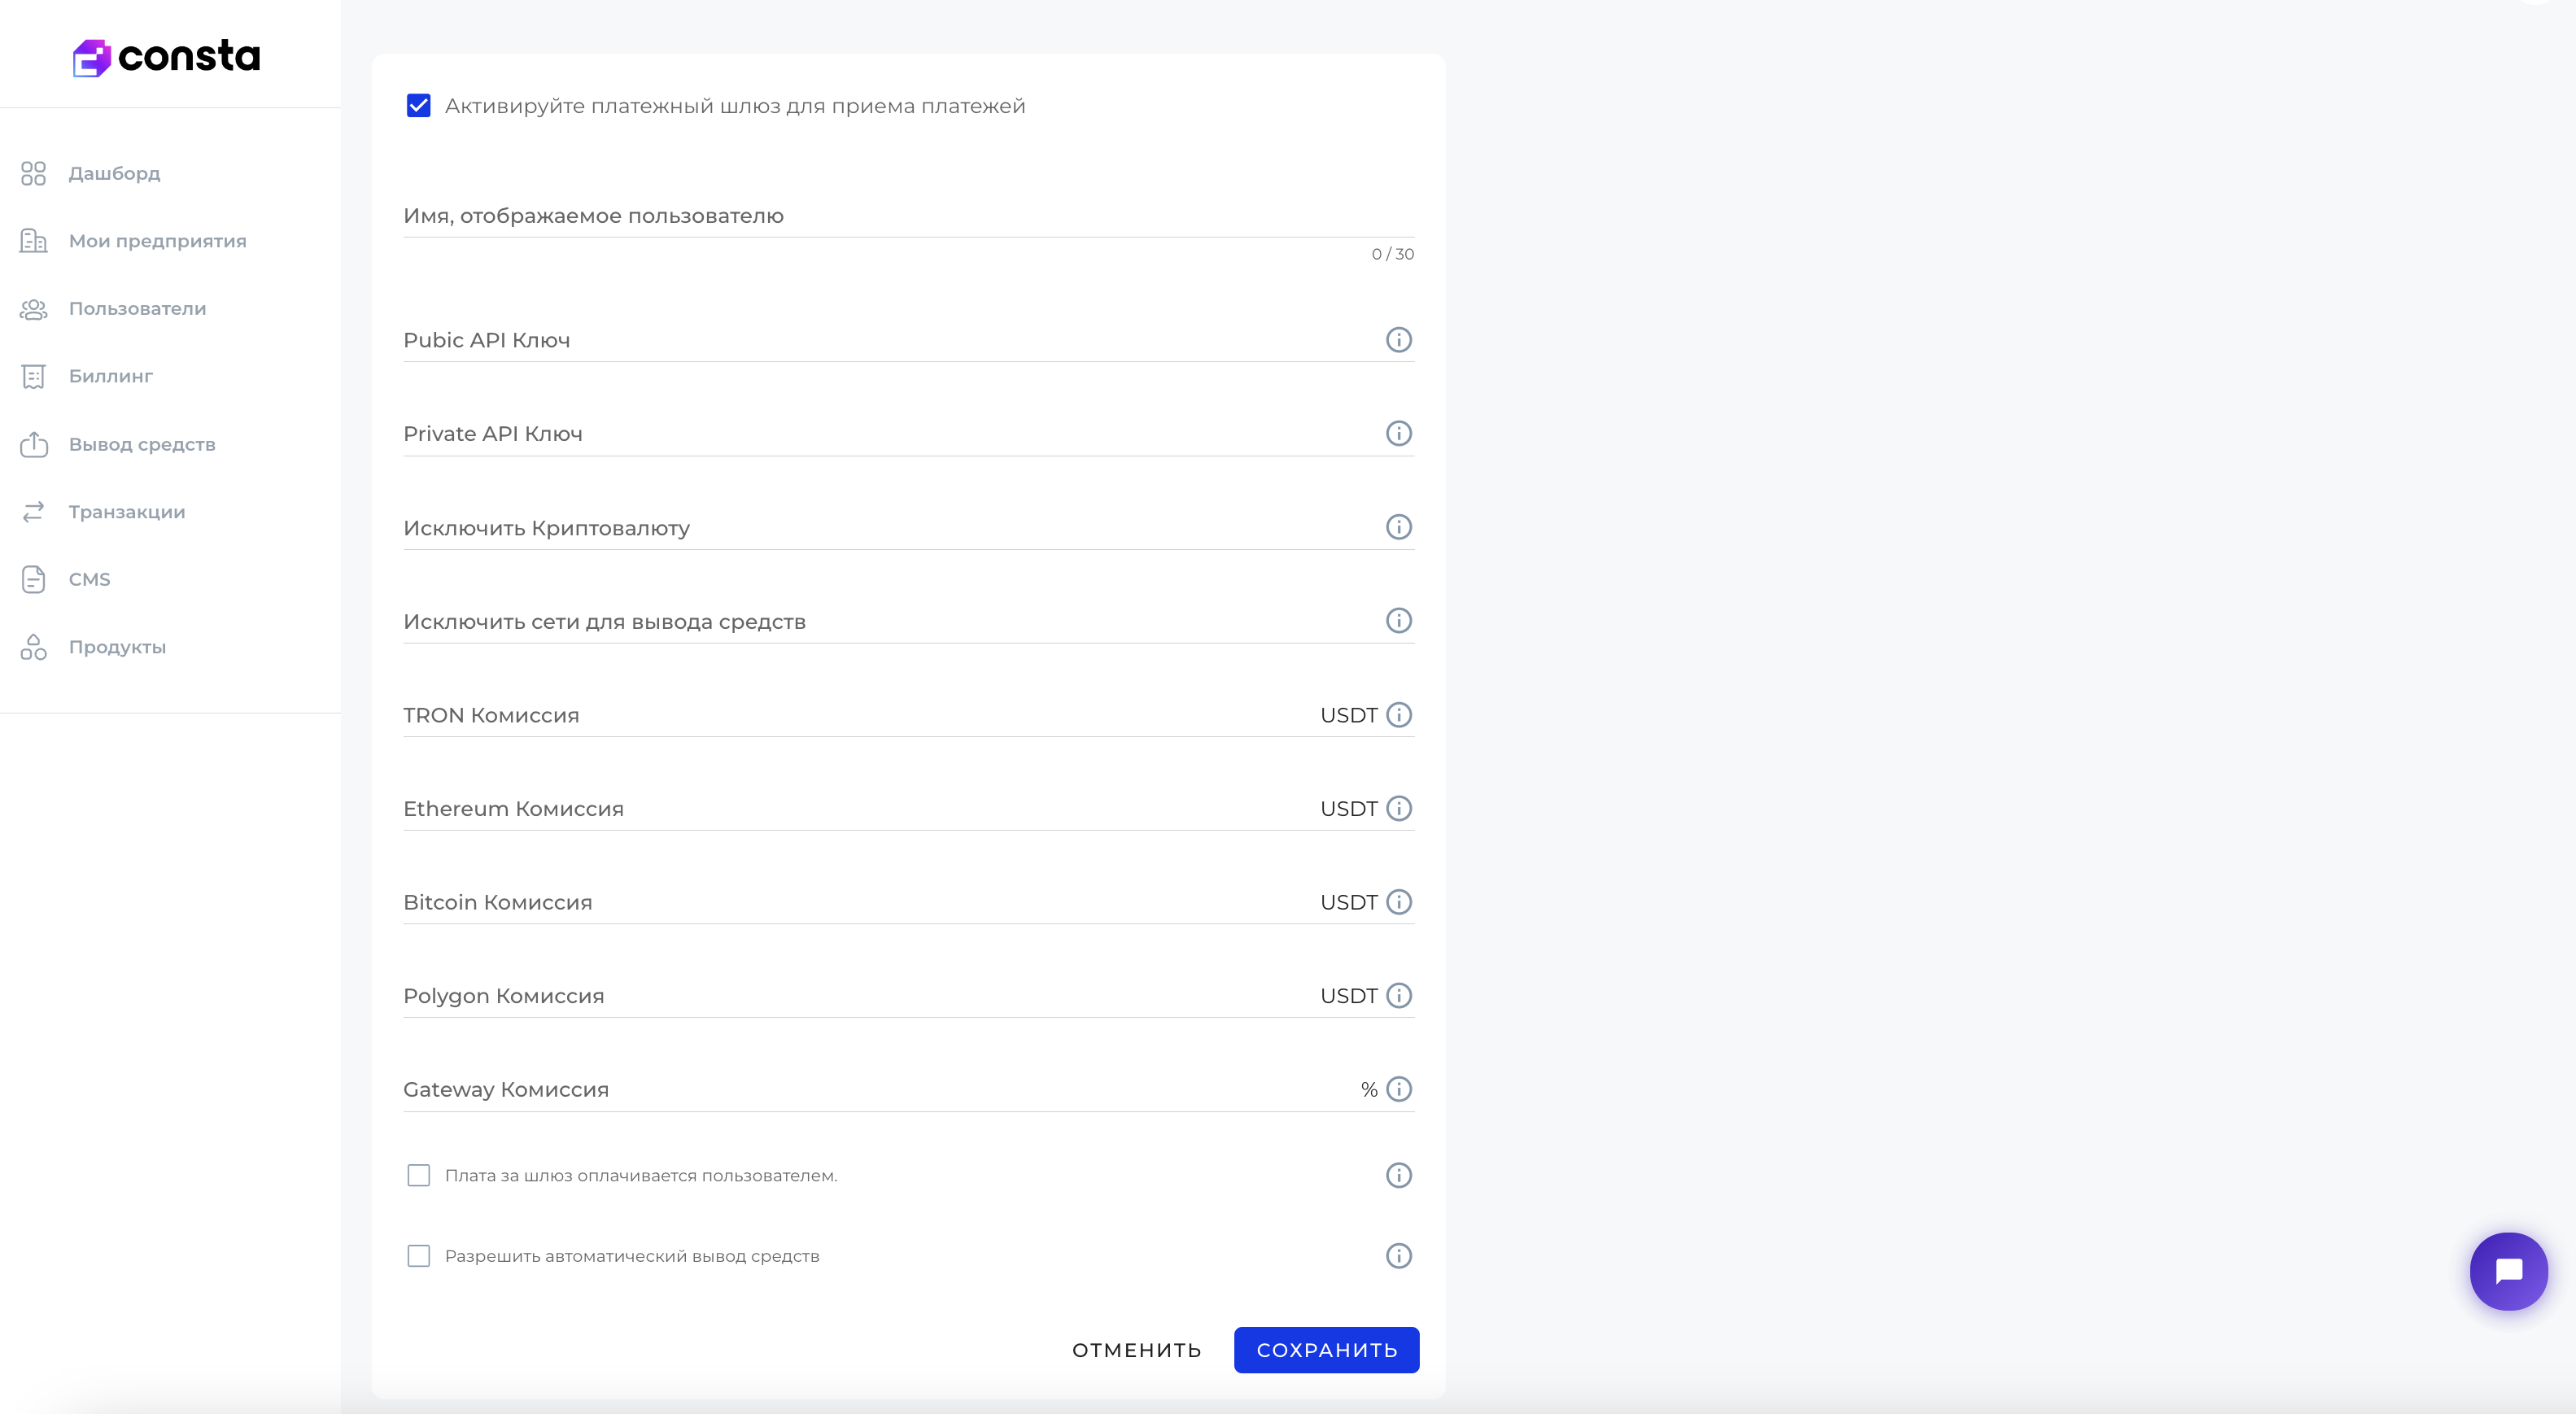Uncheck Активируйте платежный шлюз checkbox

(418, 106)
